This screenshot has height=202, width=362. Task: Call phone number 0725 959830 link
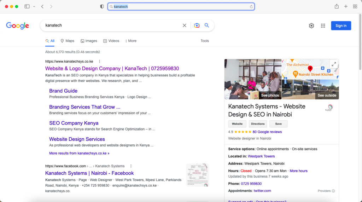click(251, 184)
